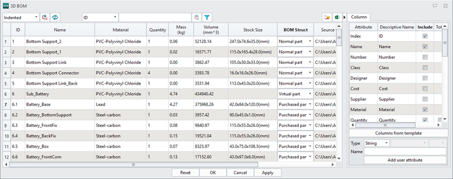Click Add user attribute button
Image resolution: width=453 pixels, height=179 pixels.
point(405,160)
